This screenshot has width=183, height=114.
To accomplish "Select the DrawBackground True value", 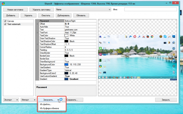I will click(x=67, y=62).
